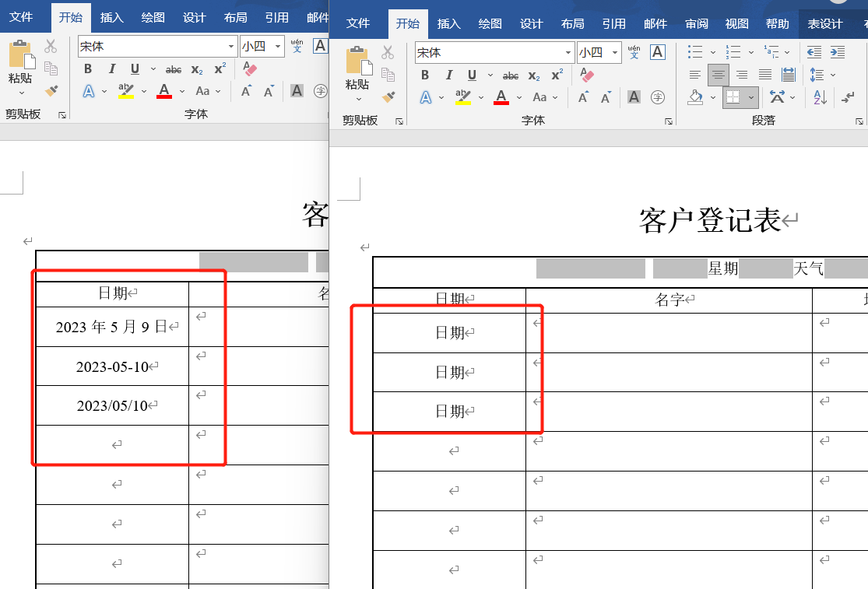The width and height of the screenshot is (868, 589).
Task: Apply strikethrough to selected text
Action: click(x=511, y=75)
